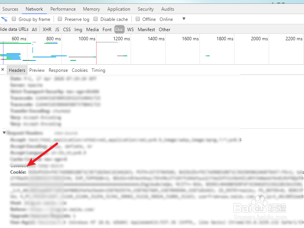304x228 pixels.
Task: Filter requests by CSS
Action: (67, 30)
